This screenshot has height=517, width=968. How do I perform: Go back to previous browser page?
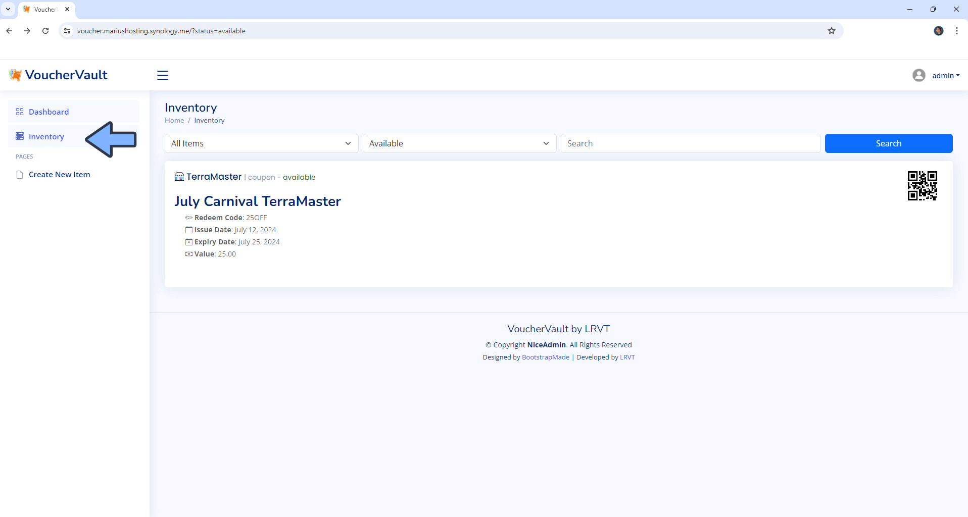click(x=9, y=31)
